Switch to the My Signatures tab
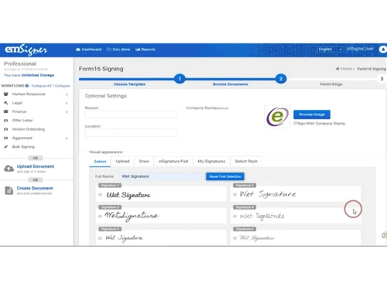 pos(211,161)
